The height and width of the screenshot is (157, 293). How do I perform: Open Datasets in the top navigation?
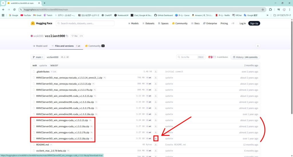pos(148,23)
